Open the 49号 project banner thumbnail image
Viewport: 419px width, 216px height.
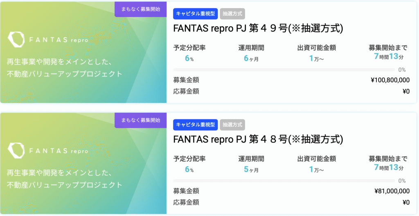pos(83,52)
